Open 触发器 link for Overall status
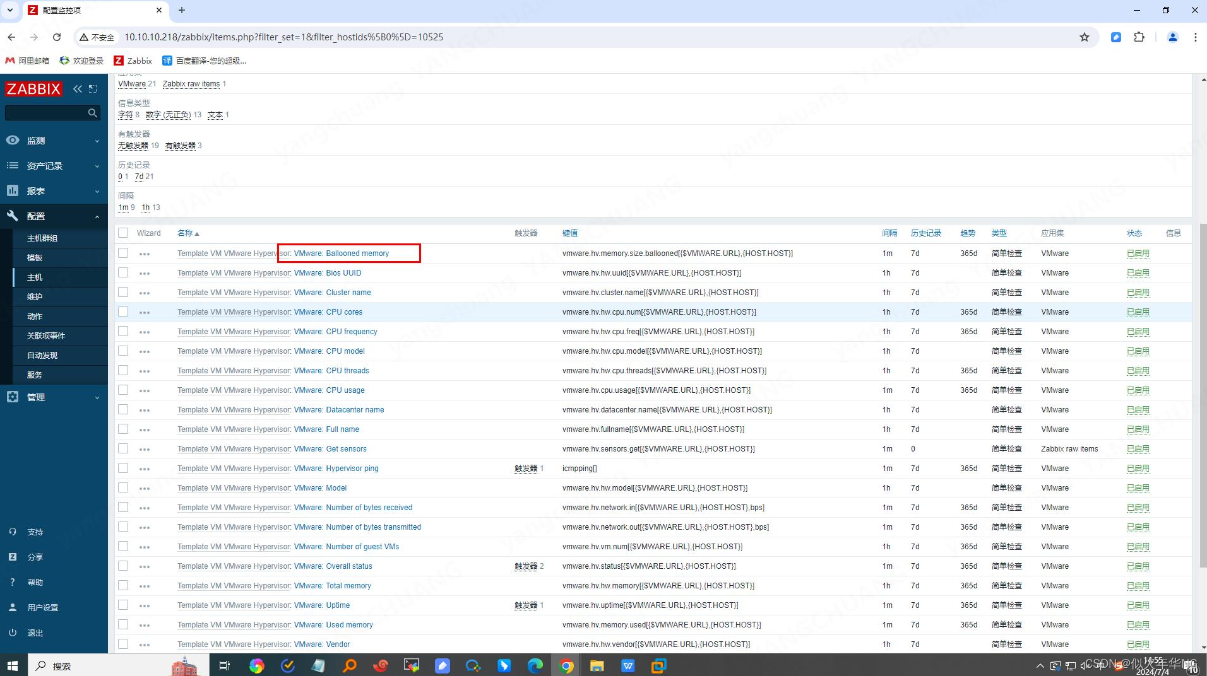The height and width of the screenshot is (676, 1207). coord(526,566)
